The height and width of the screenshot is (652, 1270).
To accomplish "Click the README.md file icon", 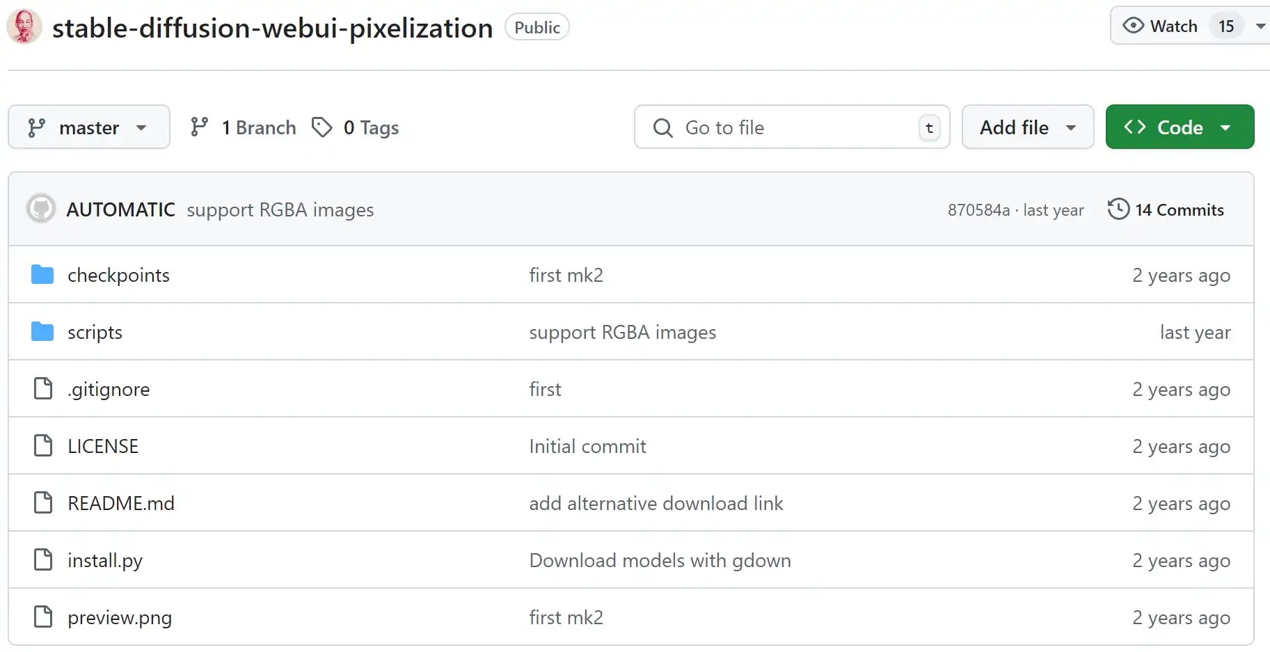I will click(43, 503).
